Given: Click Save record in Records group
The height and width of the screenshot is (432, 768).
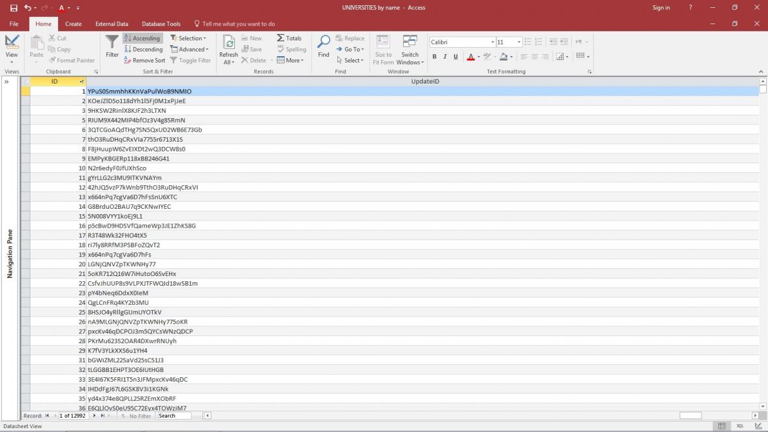Looking at the screenshot, I should coord(252,50).
